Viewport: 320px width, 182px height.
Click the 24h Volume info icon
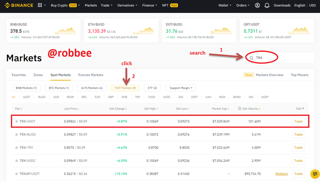point(240,108)
